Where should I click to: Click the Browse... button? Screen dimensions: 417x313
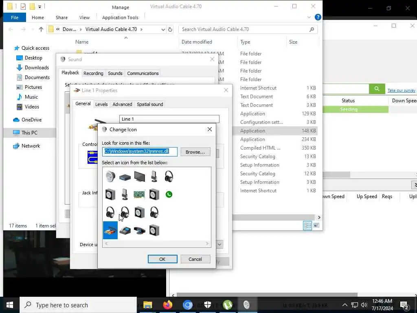click(x=195, y=152)
